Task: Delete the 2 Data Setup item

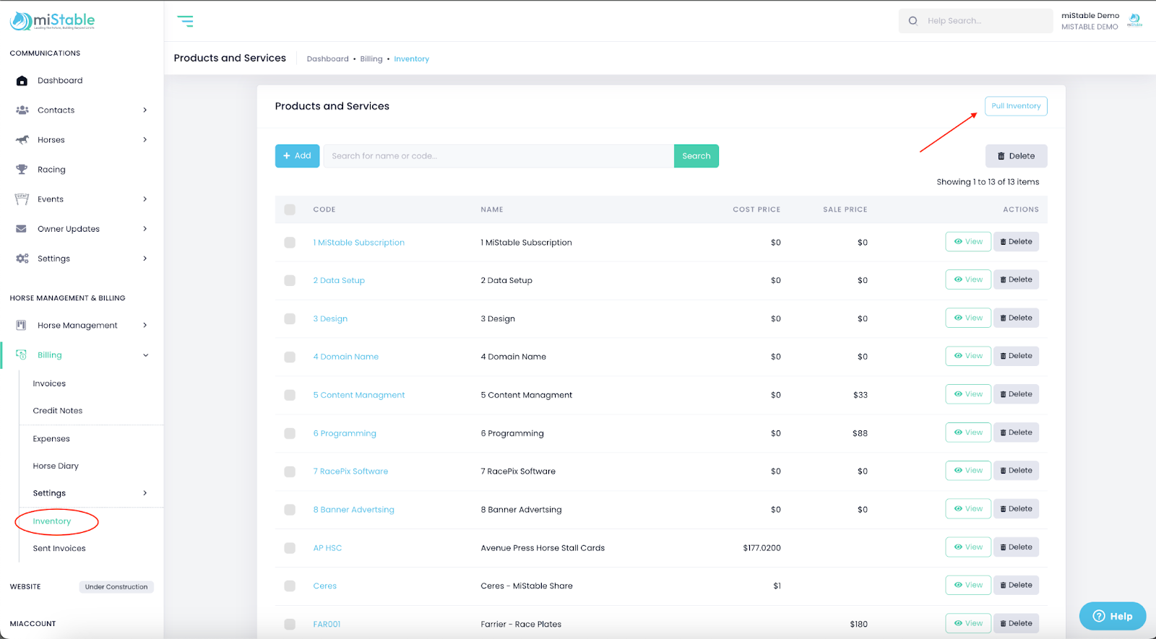Action: coord(1016,279)
